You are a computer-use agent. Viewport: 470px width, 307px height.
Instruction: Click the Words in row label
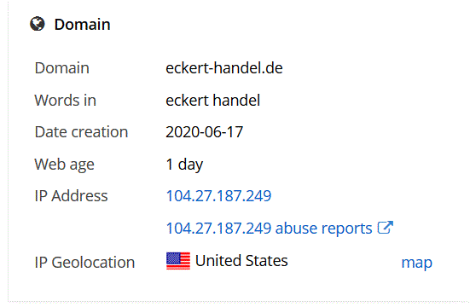click(x=66, y=100)
